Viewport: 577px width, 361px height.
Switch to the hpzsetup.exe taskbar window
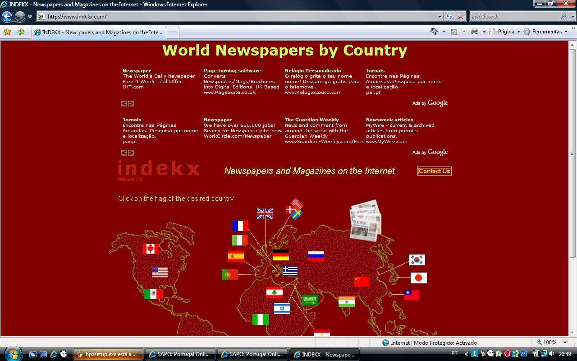click(108, 354)
